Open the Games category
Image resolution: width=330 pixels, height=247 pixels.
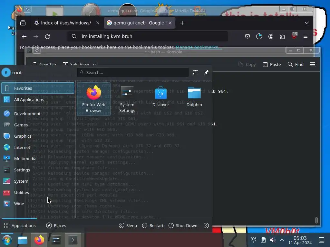[38, 125]
